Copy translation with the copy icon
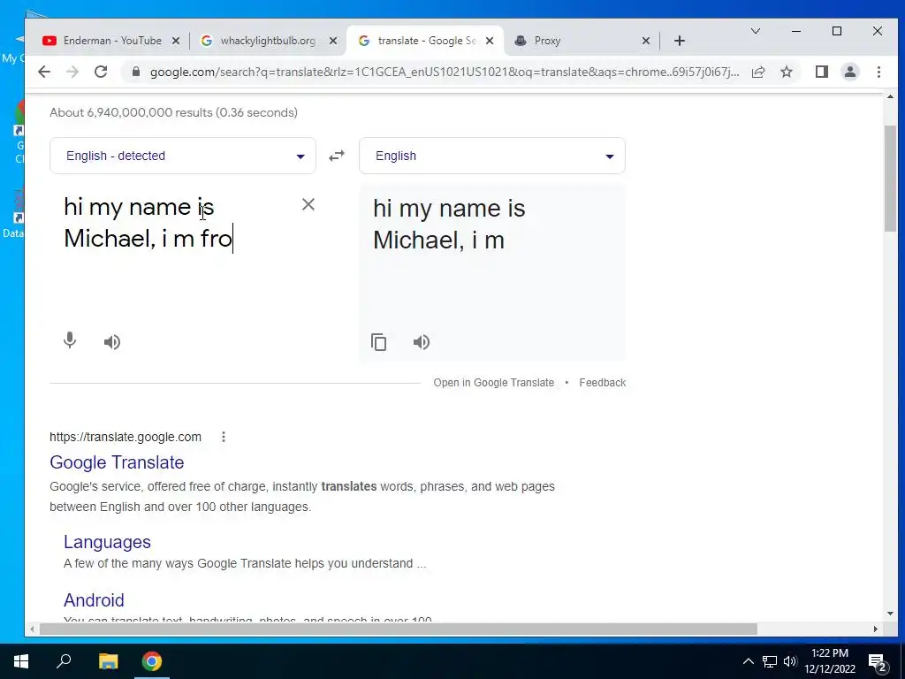 point(378,342)
